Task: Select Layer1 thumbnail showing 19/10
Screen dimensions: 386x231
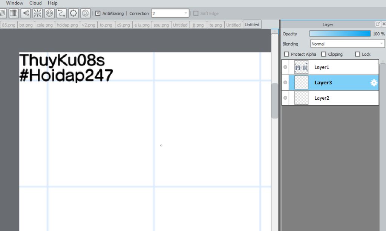Action: [x=301, y=67]
